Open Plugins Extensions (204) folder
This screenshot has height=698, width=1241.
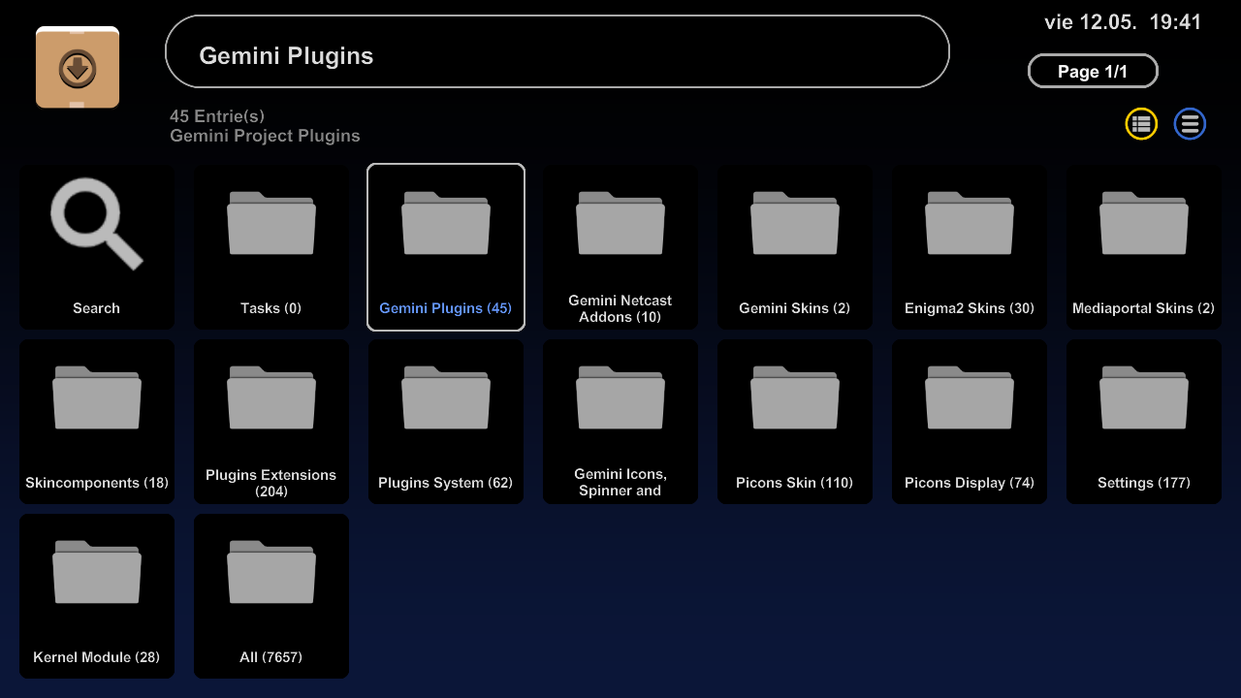271,422
